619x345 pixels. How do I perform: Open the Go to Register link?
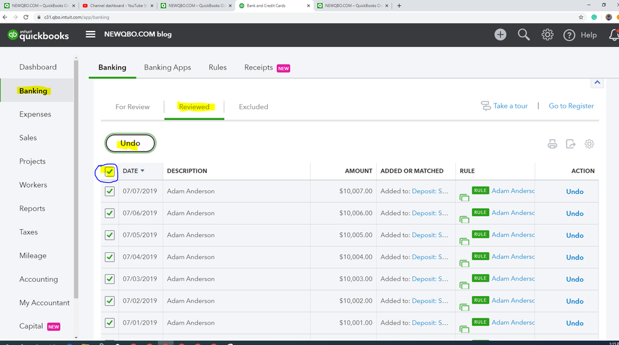coord(571,106)
